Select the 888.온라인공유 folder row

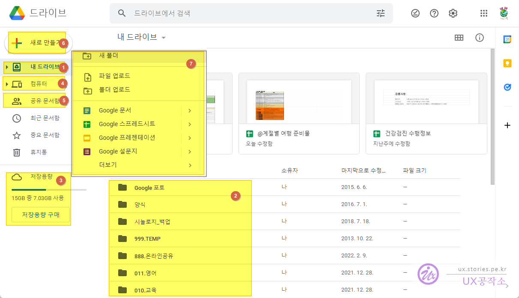[285, 256]
